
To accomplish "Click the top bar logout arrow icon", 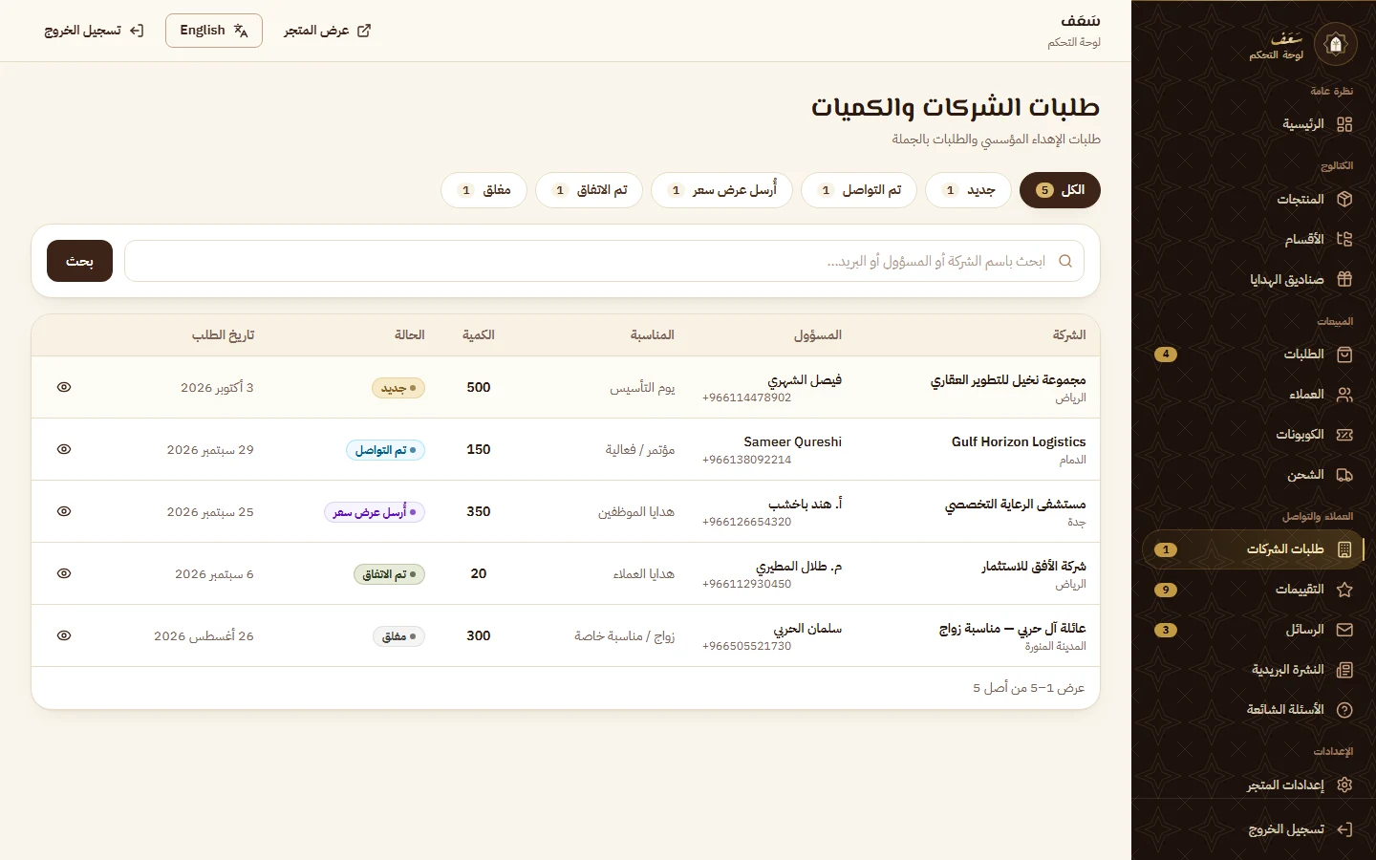I will [137, 31].
